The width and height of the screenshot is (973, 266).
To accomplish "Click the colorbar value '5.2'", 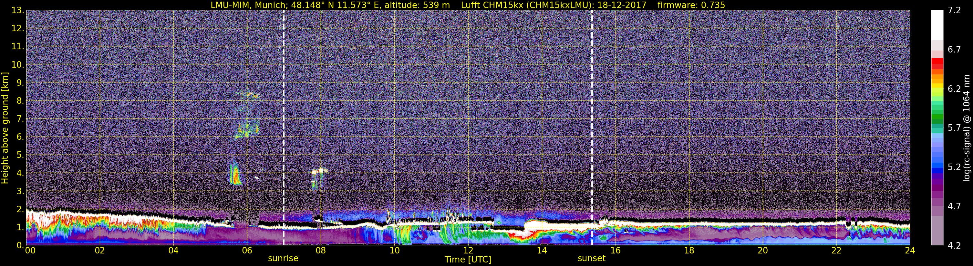I will pyautogui.click(x=954, y=167).
